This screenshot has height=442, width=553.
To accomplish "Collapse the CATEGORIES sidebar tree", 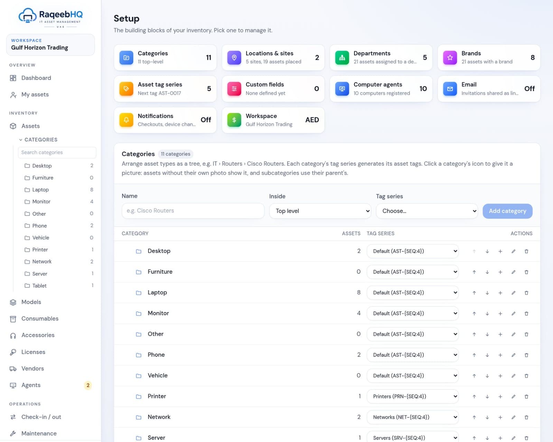I will coord(38,140).
